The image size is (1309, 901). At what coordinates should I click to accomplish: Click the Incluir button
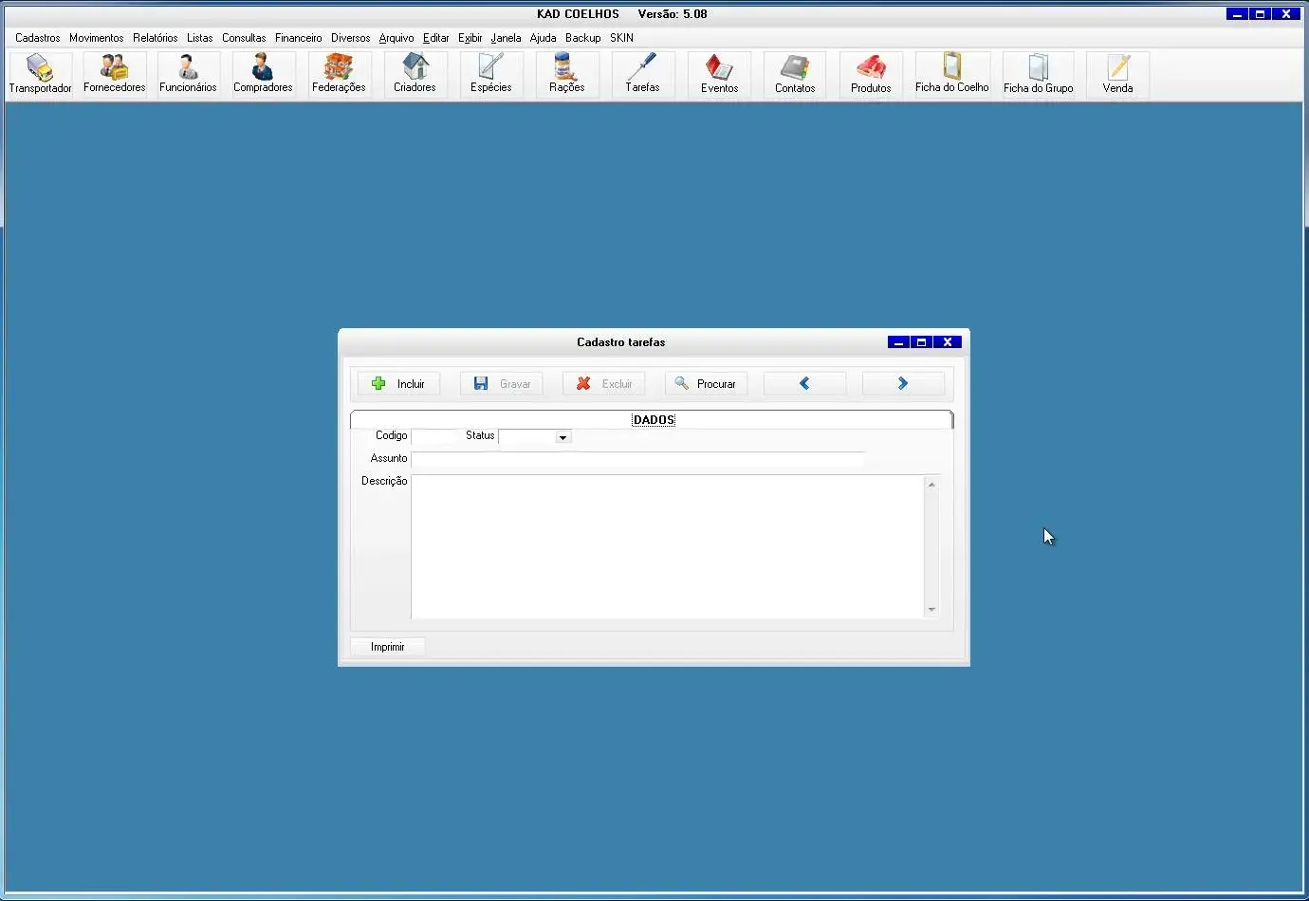click(398, 384)
